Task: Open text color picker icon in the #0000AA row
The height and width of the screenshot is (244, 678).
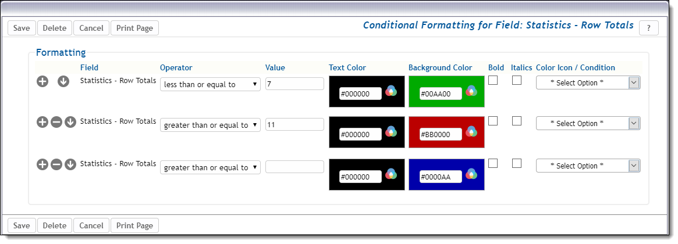Action: 391,174
